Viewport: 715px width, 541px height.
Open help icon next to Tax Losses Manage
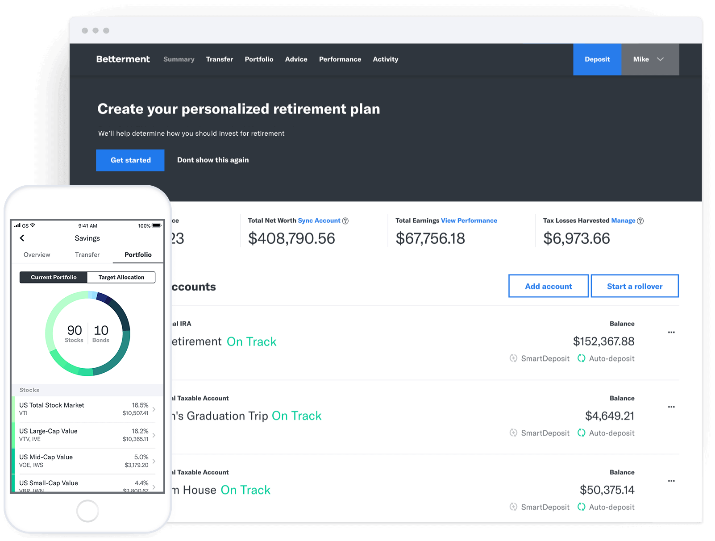tap(640, 221)
